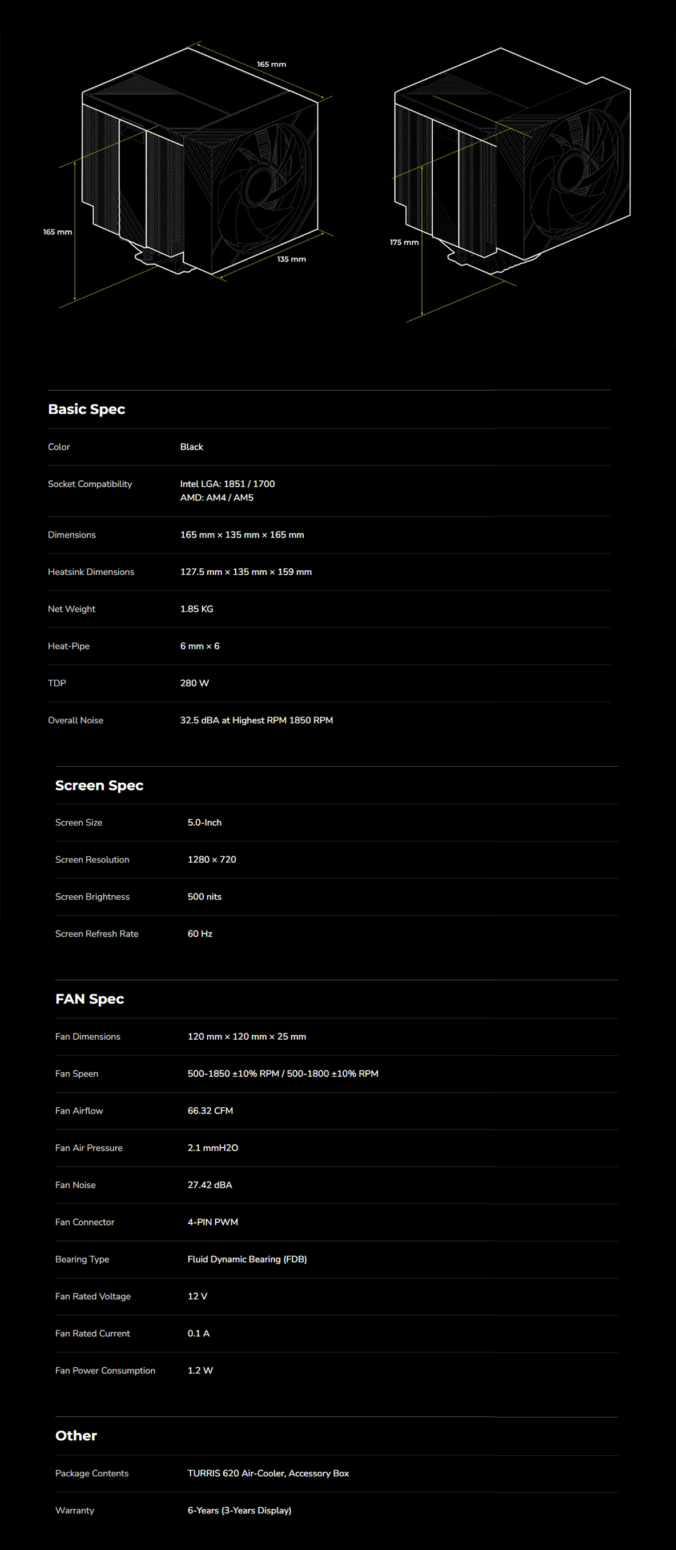Image resolution: width=676 pixels, height=1550 pixels.
Task: Select the Fan Airflow 66.32 CFM value
Action: pyautogui.click(x=211, y=1111)
